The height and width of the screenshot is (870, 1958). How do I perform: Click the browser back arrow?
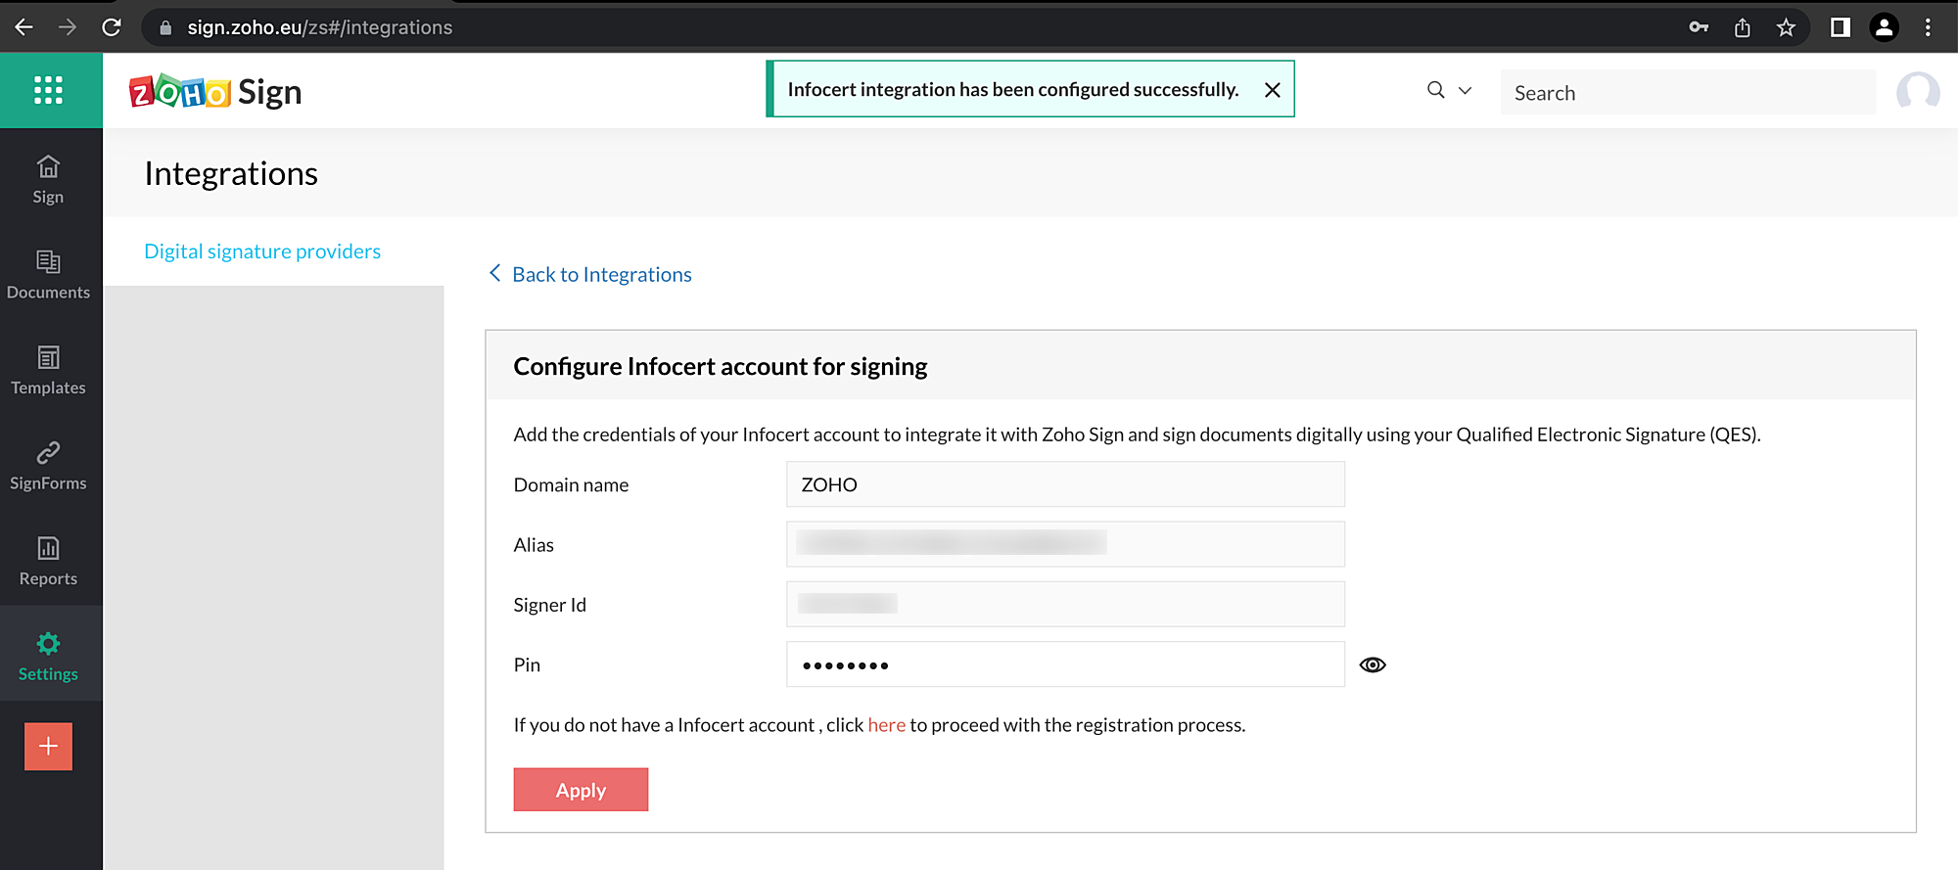coord(24,27)
